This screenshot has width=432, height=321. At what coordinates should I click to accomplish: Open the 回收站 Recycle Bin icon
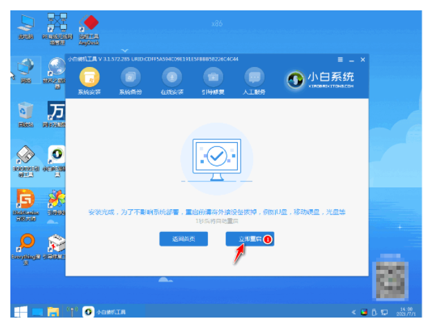coord(26,114)
